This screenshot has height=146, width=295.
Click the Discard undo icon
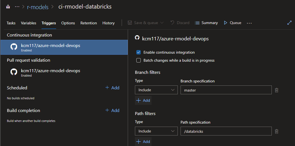172,23
